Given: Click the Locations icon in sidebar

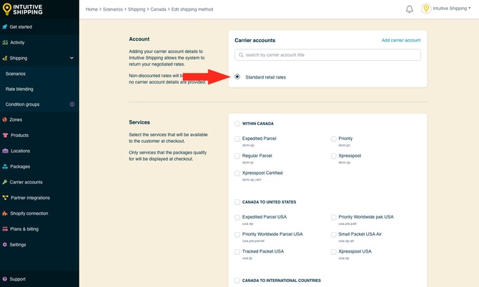Looking at the screenshot, I should click(5, 151).
